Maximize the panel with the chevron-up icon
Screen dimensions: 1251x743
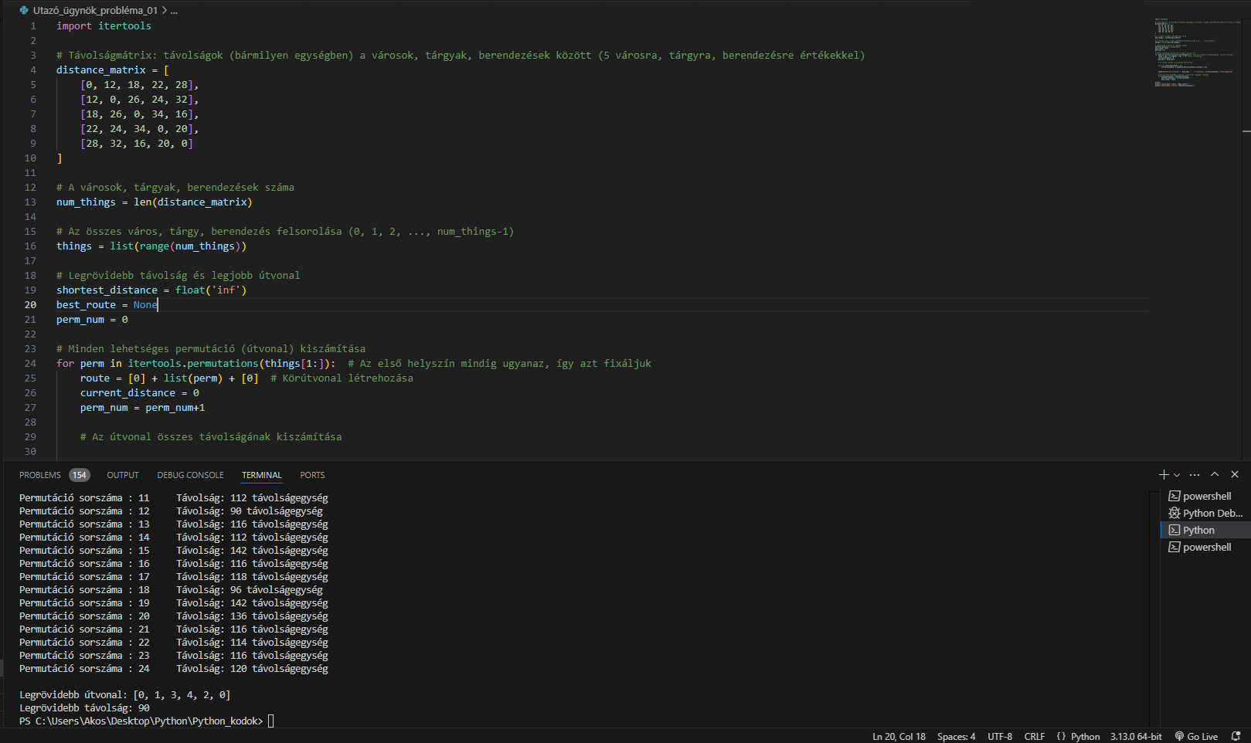pos(1215,474)
